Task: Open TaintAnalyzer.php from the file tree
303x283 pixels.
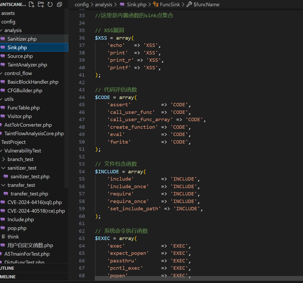Action: tap(27, 65)
